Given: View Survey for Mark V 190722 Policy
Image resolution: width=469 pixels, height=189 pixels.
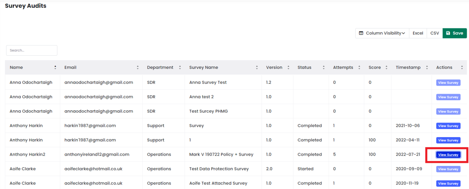Looking at the screenshot, I should coord(448,155).
